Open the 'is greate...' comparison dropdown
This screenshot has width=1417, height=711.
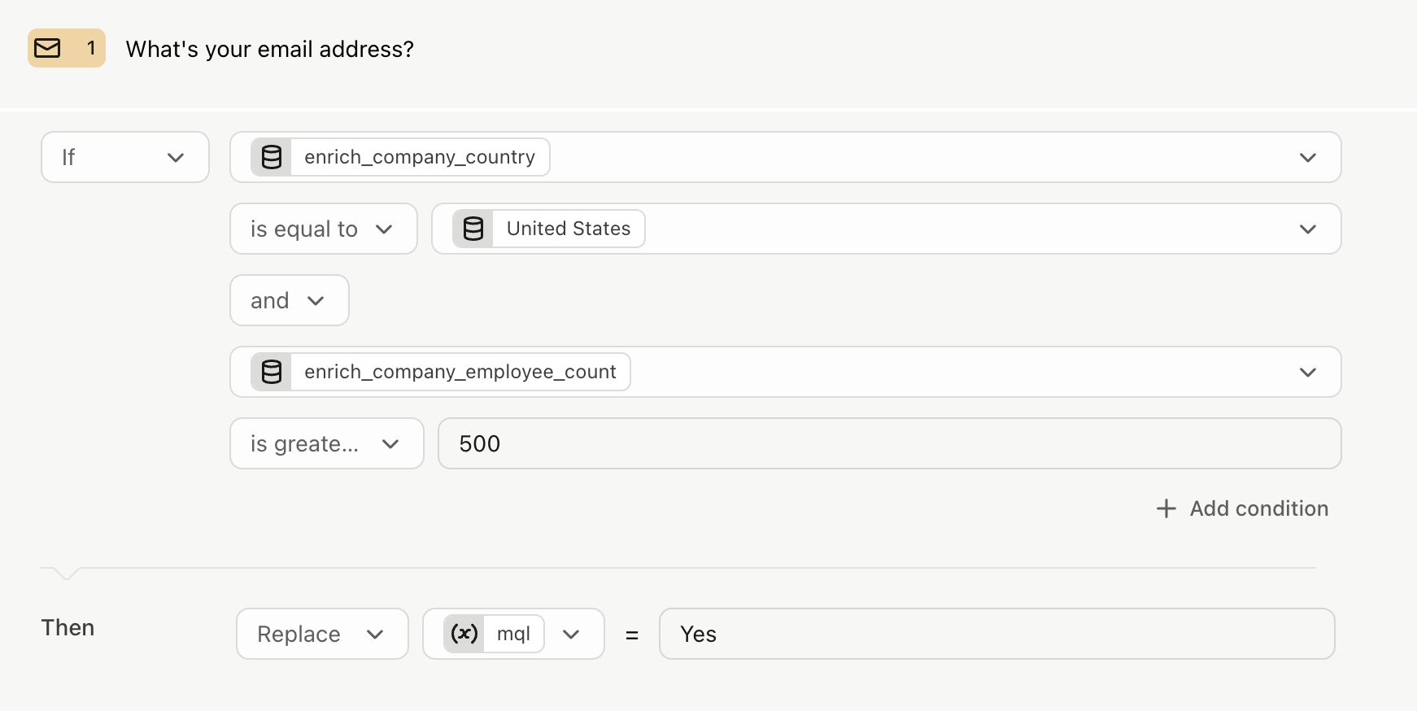pyautogui.click(x=327, y=443)
